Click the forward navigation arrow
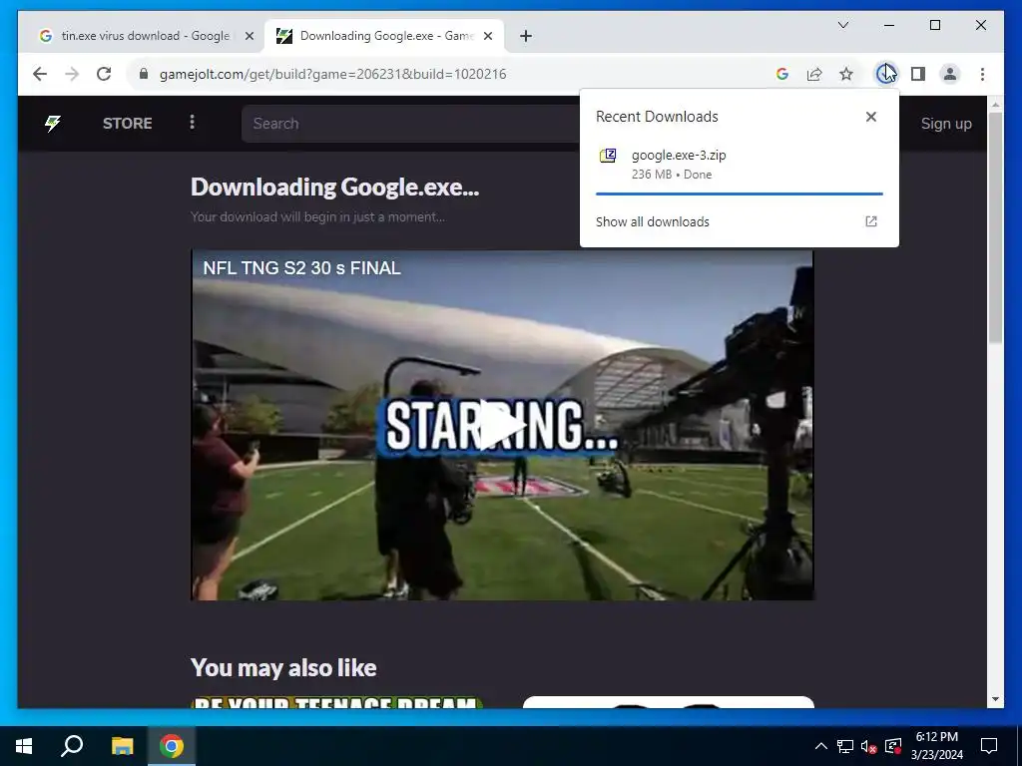The height and width of the screenshot is (766, 1022). (x=72, y=74)
